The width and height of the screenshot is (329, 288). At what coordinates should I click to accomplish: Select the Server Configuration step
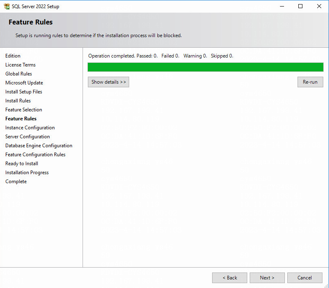[27, 137]
